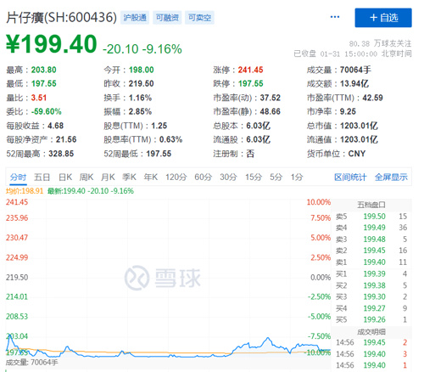This screenshot has height=372, width=424.
Task: Select the 卖2 order row at 199.45
Action: [x=371, y=251]
